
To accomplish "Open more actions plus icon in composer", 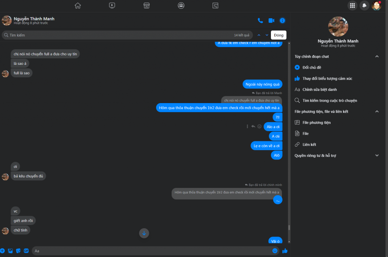I will click(2, 251).
